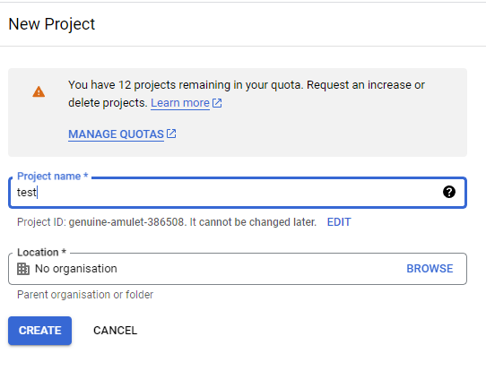486x371 pixels.
Task: Click the external-link icon beside MANAGE QUOTAS
Action: pos(171,134)
